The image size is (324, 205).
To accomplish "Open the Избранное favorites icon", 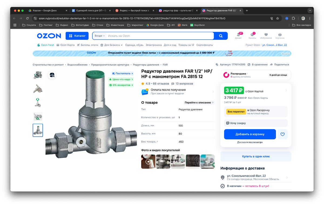I will (x=266, y=36).
